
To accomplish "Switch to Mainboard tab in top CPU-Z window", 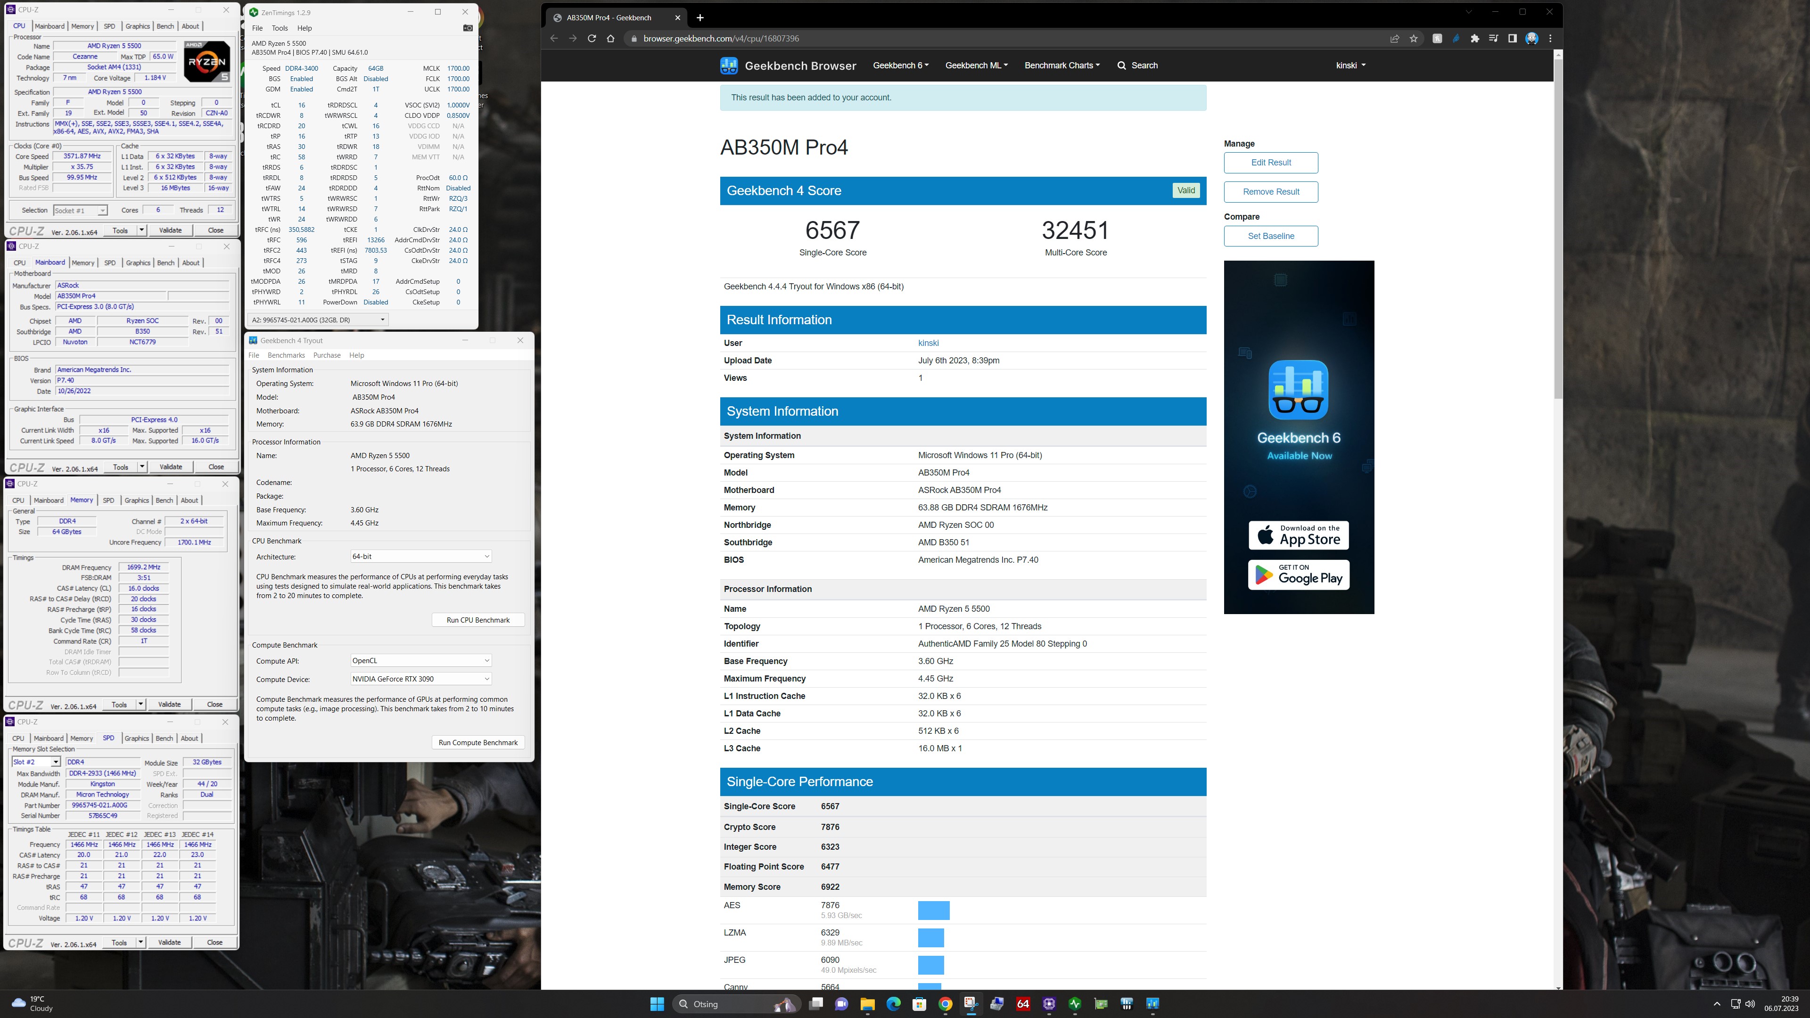I will tap(49, 26).
